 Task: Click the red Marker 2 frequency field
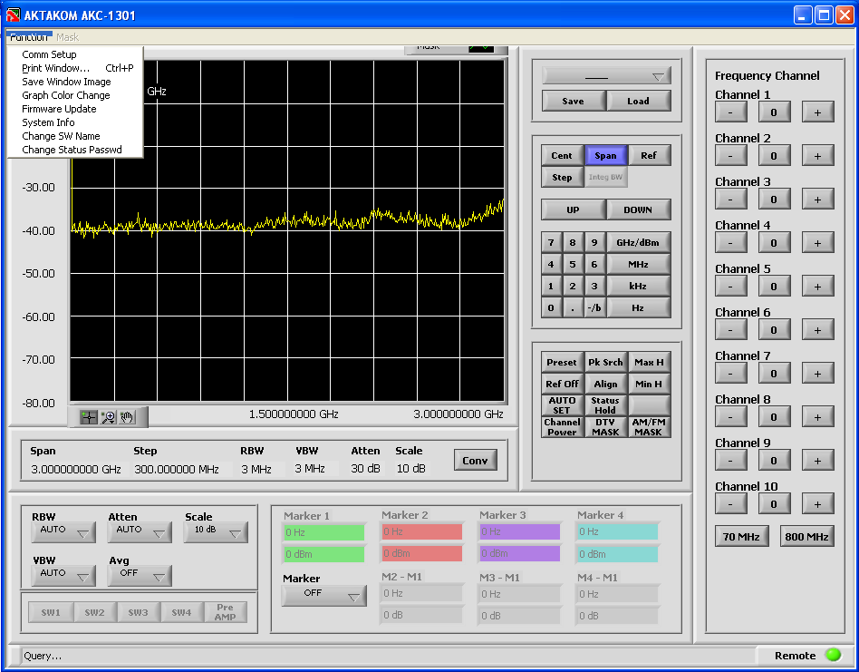pos(421,531)
